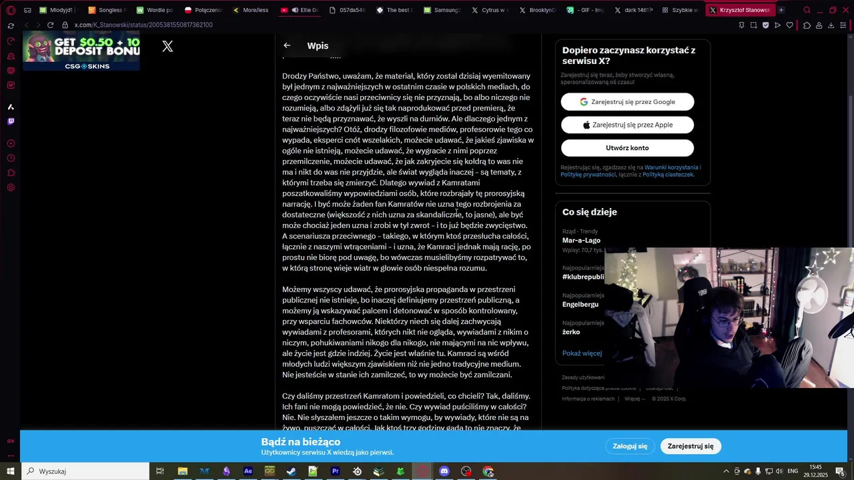The image size is (854, 480).
Task: Open the Player icon in the sidebar
Action: click(x=11, y=143)
